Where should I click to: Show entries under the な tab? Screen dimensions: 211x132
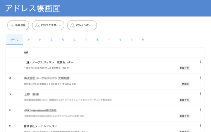click(75, 40)
